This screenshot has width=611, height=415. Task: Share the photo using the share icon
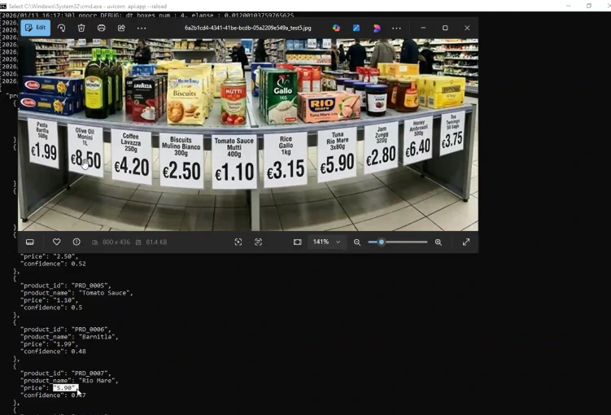(121, 28)
